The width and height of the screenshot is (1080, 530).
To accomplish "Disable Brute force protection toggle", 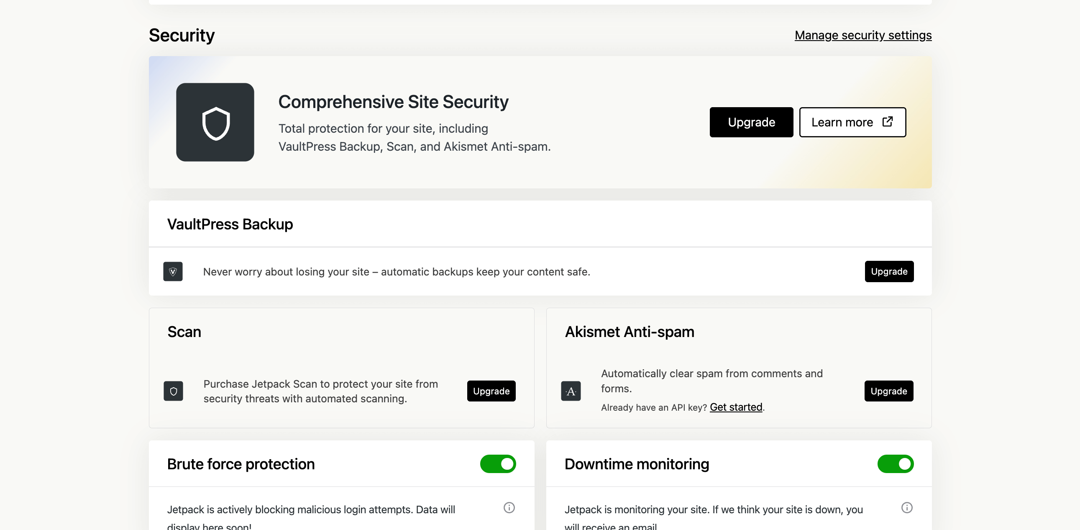I will [498, 464].
